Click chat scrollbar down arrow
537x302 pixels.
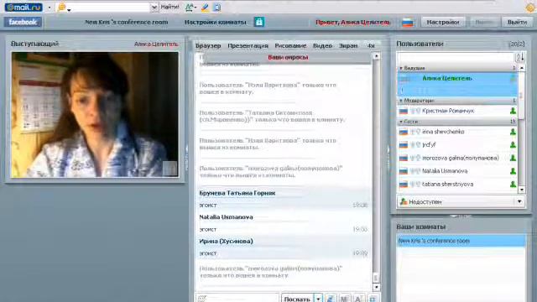[x=377, y=287]
